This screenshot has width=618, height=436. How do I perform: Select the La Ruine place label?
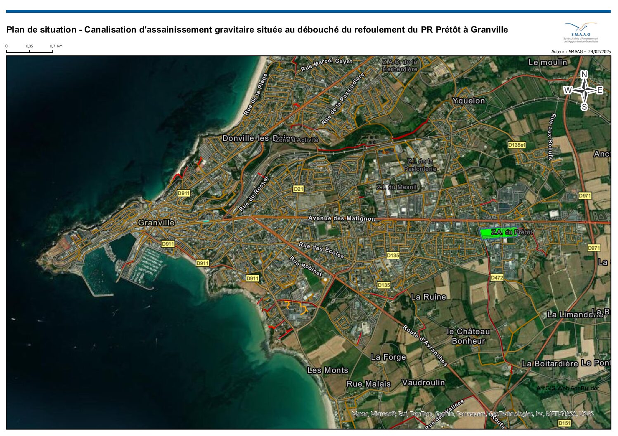point(428,297)
